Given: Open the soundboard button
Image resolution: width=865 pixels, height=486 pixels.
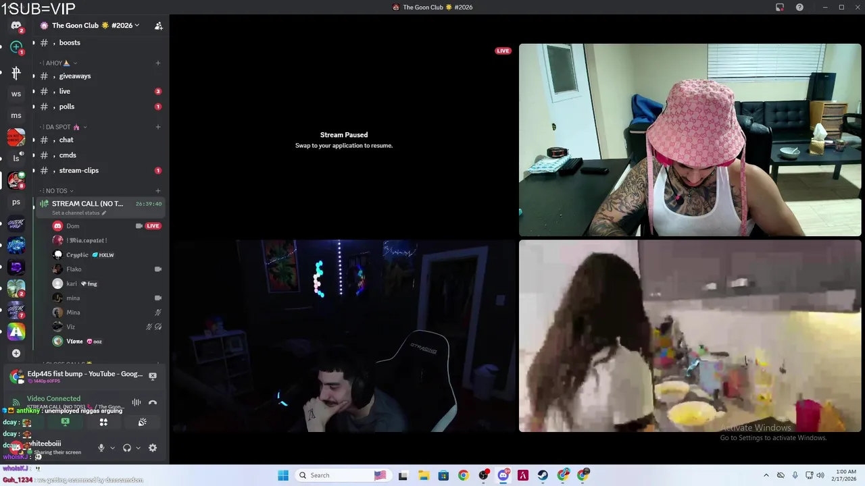Looking at the screenshot, I should 142,422.
